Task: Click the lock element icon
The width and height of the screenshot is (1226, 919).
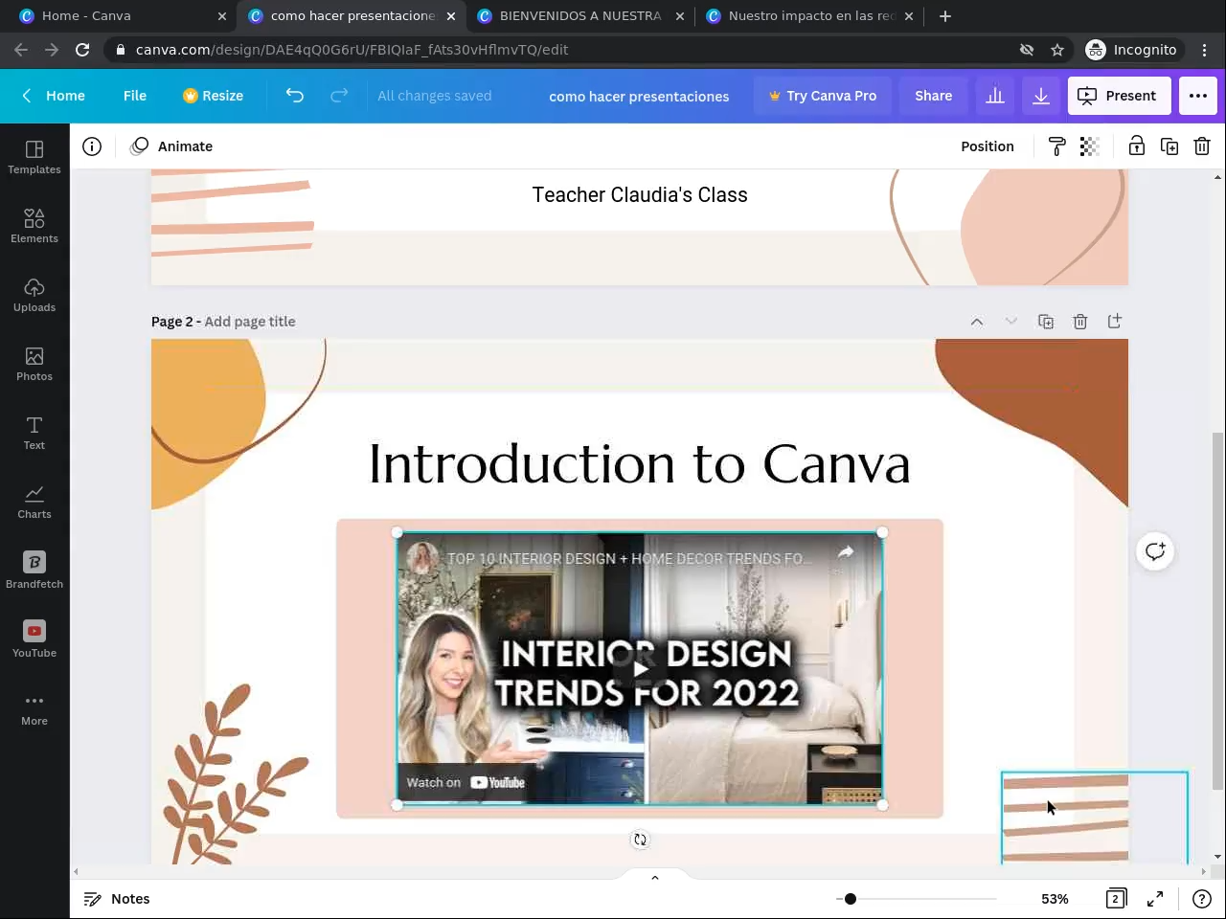Action: coord(1137,146)
